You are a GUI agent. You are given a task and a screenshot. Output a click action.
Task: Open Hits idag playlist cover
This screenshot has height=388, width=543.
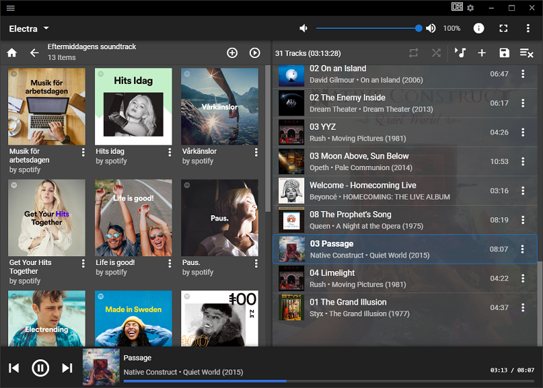point(133,107)
